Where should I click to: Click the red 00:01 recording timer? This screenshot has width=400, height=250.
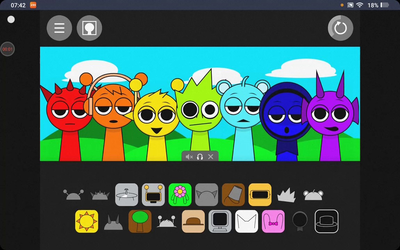point(7,49)
